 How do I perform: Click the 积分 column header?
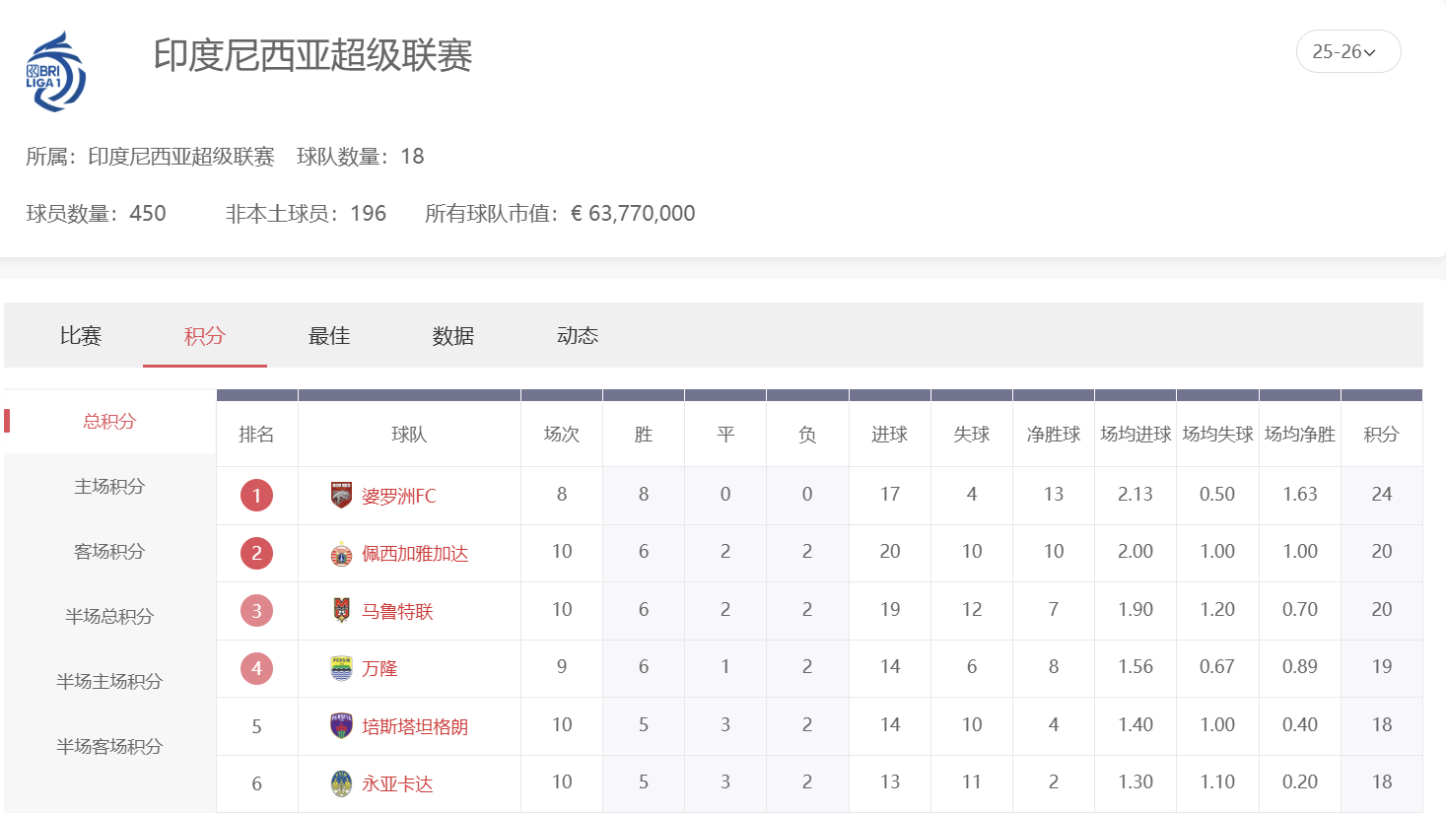1381,435
